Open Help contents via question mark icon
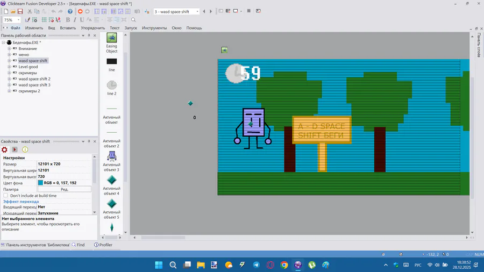Image resolution: width=484 pixels, height=272 pixels. point(70,11)
